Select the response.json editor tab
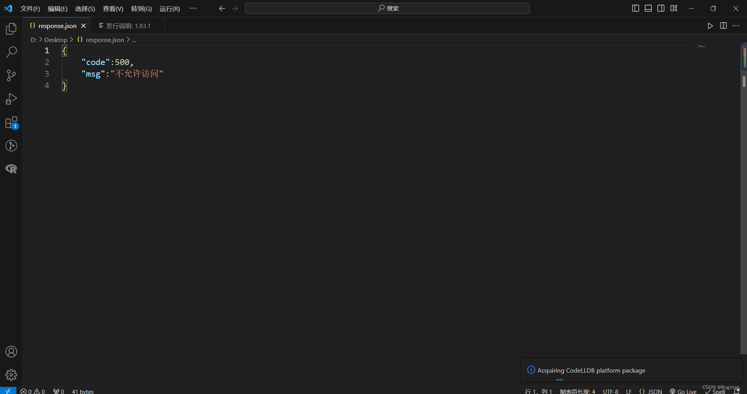This screenshot has height=394, width=747. coord(57,26)
